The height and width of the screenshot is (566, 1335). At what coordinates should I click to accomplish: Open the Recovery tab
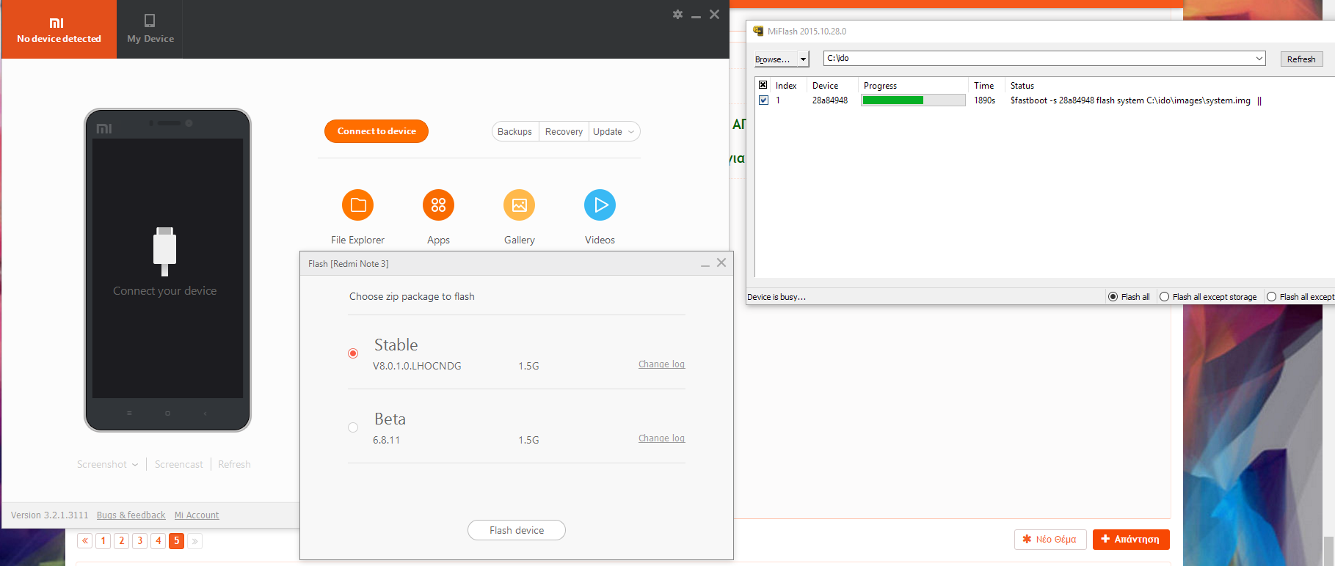coord(564,132)
